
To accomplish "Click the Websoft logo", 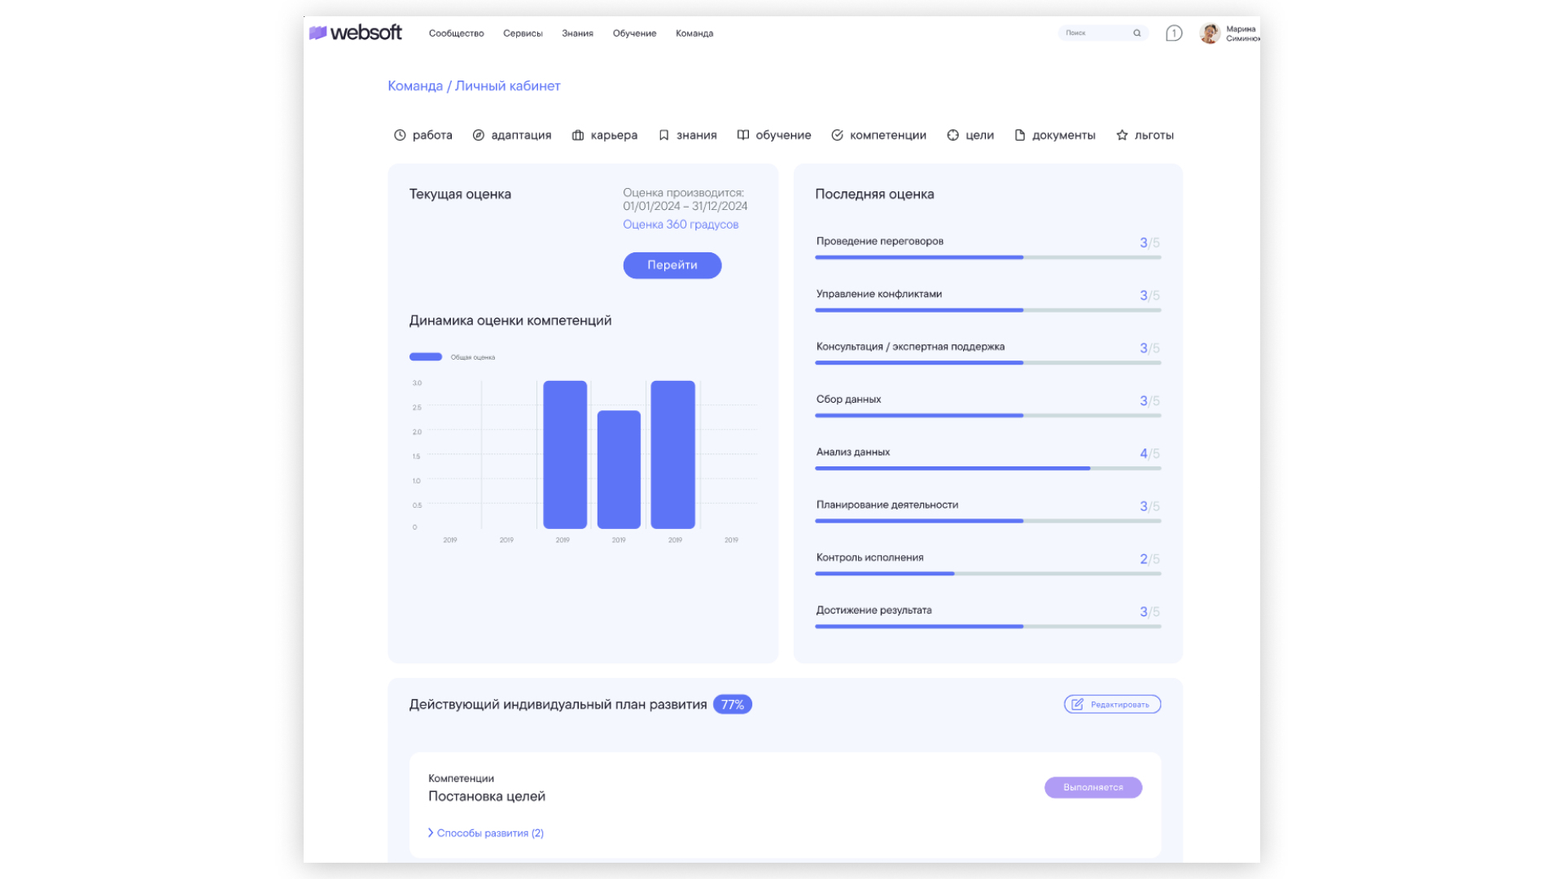I will [x=356, y=33].
